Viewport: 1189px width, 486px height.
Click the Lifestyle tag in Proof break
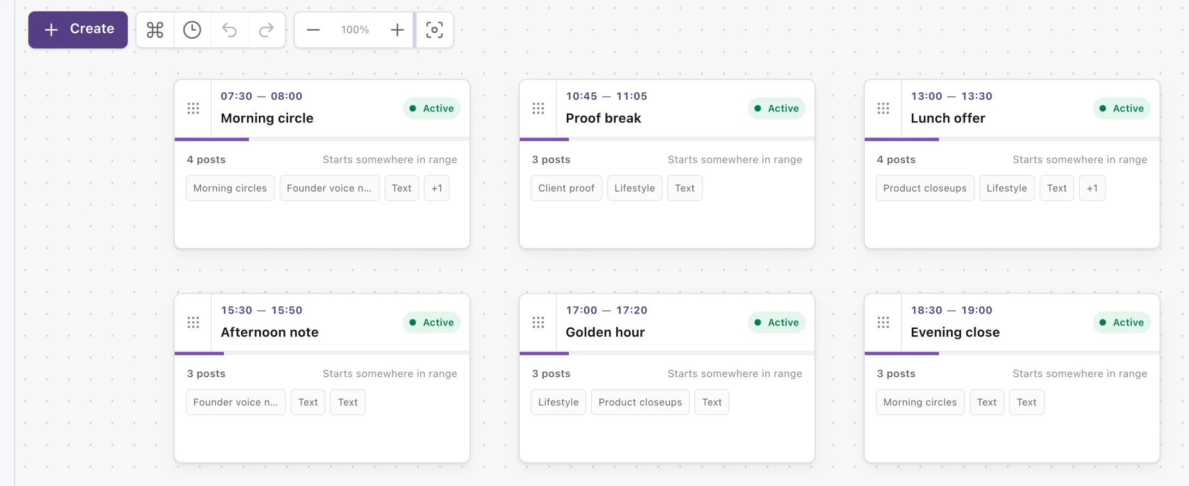[635, 188]
